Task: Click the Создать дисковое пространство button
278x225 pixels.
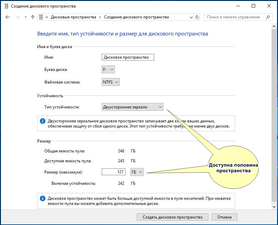Action: click(x=173, y=217)
